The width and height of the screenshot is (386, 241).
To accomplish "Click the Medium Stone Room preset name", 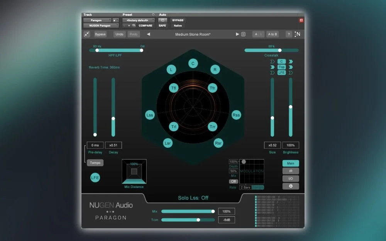I will [x=193, y=34].
